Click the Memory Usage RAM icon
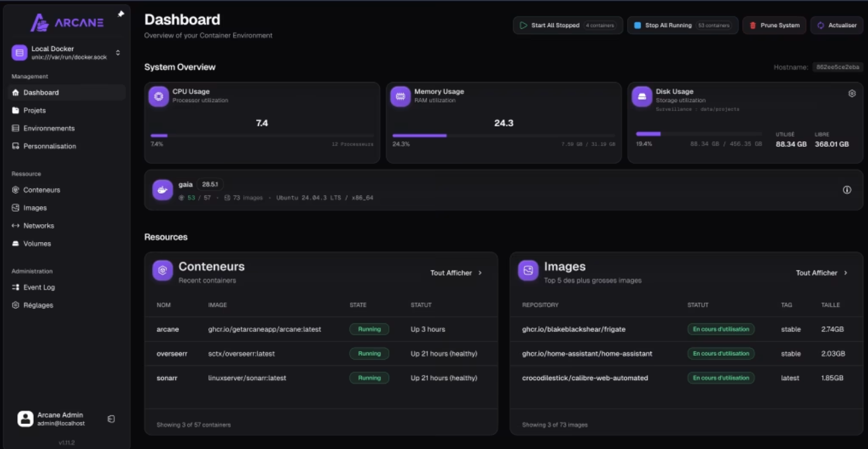The height and width of the screenshot is (449, 868). 400,97
